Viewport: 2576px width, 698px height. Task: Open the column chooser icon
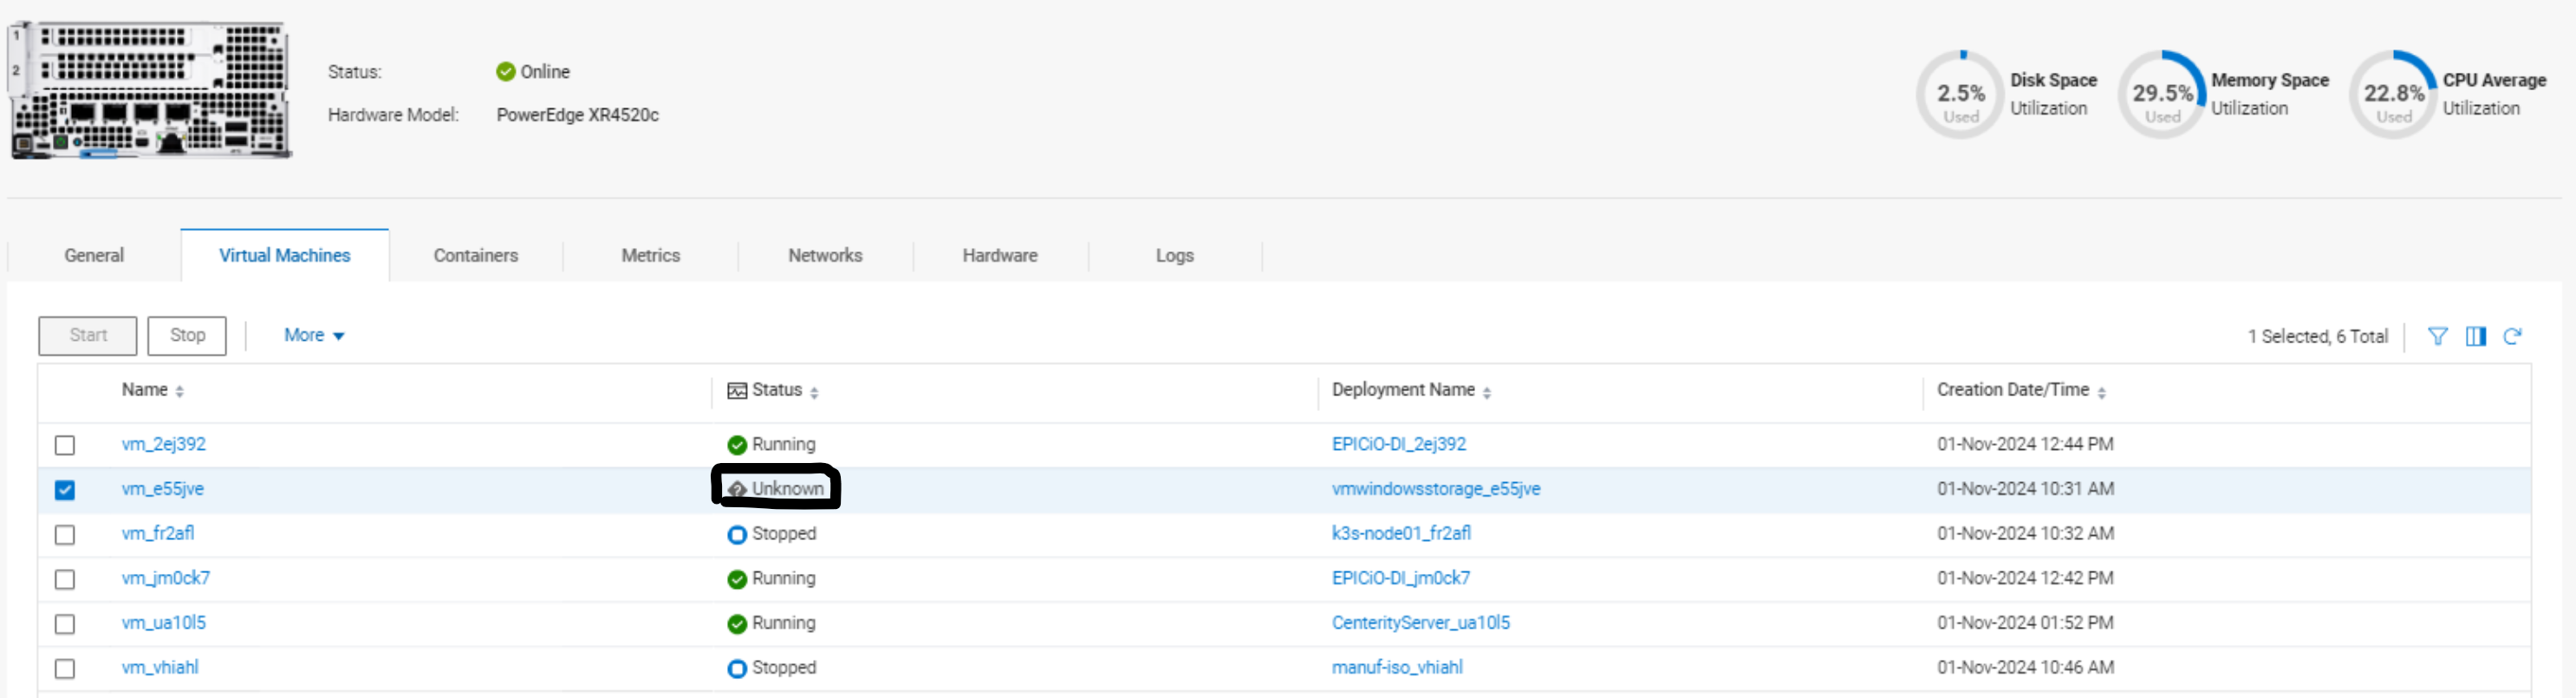coord(2475,336)
